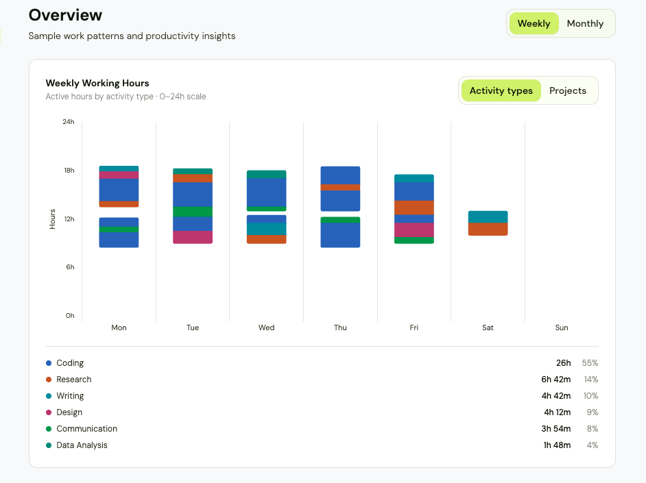Click the Data Analysis legend entry
This screenshot has height=483, width=646.
pos(322,445)
